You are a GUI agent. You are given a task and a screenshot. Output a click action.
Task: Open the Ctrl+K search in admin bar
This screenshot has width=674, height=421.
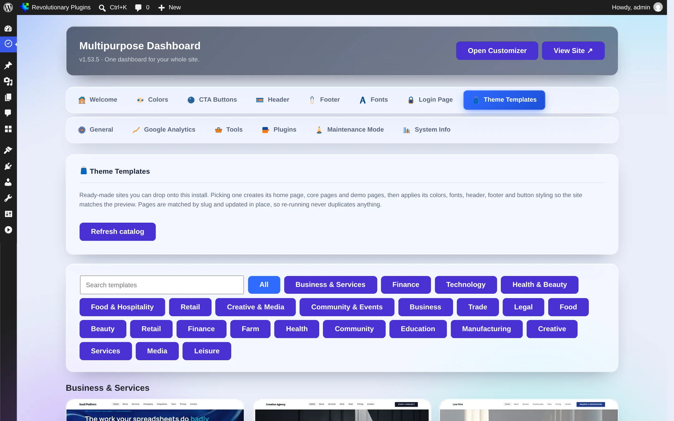click(113, 7)
